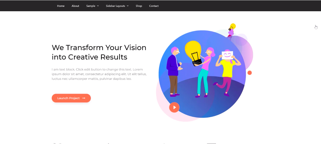Open the Shop page link
Viewport: 321px width, 144px height.
pyautogui.click(x=139, y=6)
